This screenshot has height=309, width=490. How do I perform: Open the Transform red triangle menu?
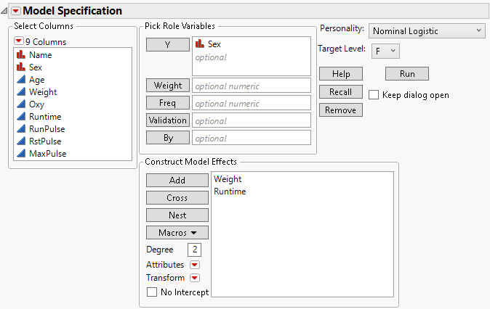[194, 279]
